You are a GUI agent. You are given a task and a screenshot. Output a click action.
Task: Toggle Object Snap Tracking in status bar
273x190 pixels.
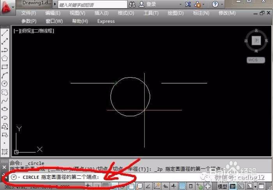click(x=148, y=187)
